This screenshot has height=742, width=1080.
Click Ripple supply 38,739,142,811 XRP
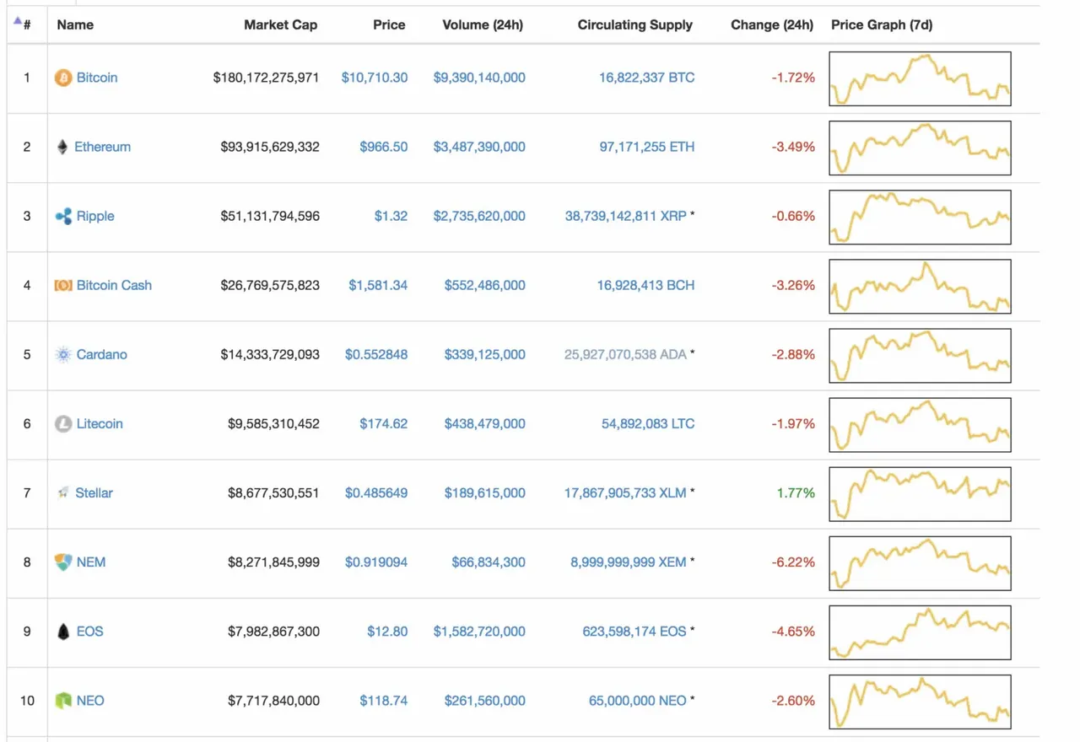626,216
